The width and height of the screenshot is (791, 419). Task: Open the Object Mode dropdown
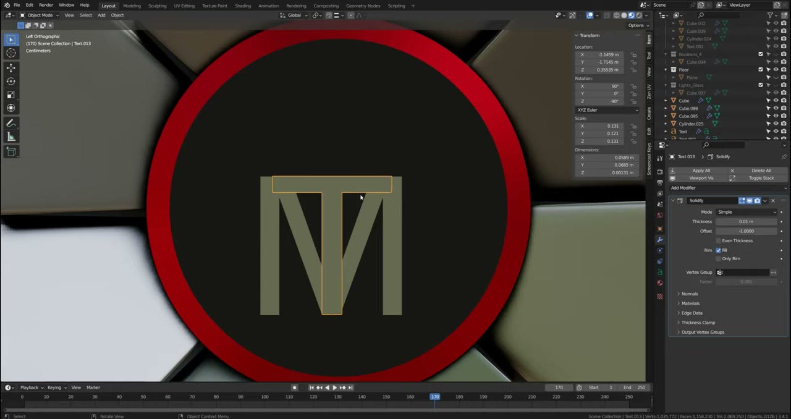40,15
